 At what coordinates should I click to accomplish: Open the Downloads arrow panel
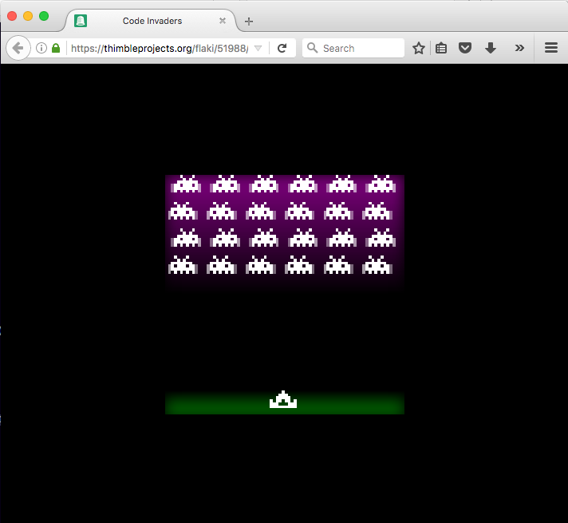coord(491,48)
